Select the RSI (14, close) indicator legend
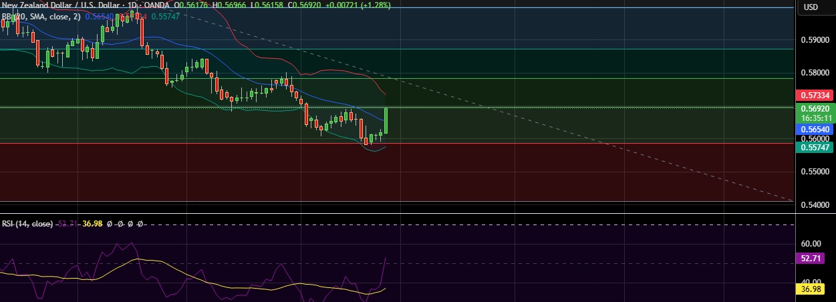 pyautogui.click(x=27, y=224)
